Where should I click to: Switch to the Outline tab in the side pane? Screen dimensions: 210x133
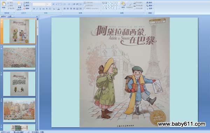click(9, 16)
